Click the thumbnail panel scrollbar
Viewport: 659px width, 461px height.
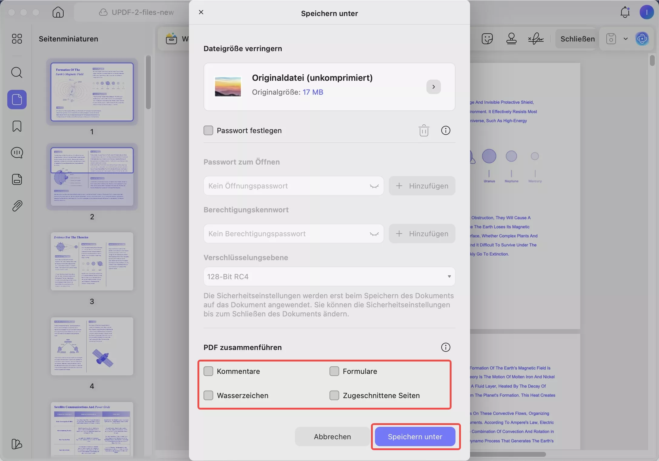point(148,82)
